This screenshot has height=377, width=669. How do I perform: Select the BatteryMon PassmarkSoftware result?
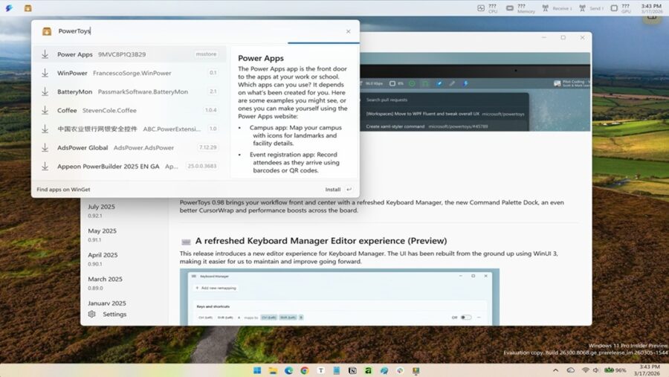pyautogui.click(x=129, y=91)
